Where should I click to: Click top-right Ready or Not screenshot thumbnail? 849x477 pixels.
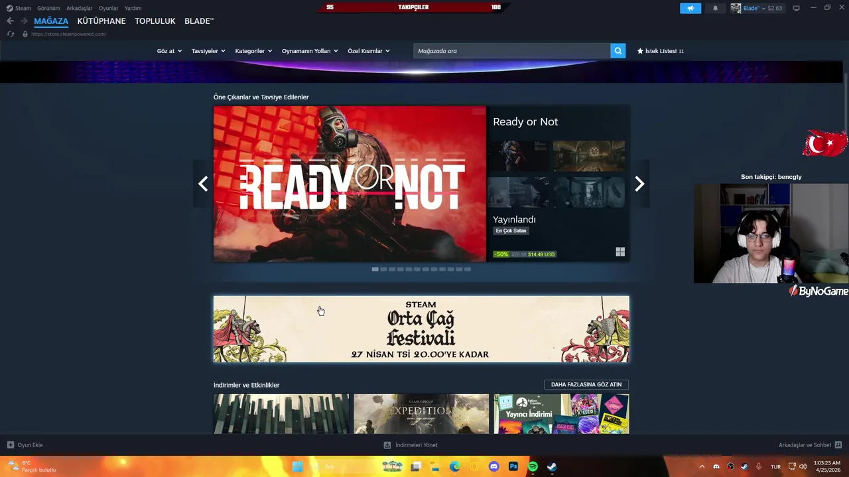pyautogui.click(x=589, y=156)
